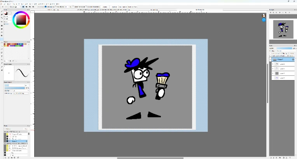Select the Eraser tool in left toolbar
This screenshot has width=297, height=159.
pyautogui.click(x=2, y=15)
